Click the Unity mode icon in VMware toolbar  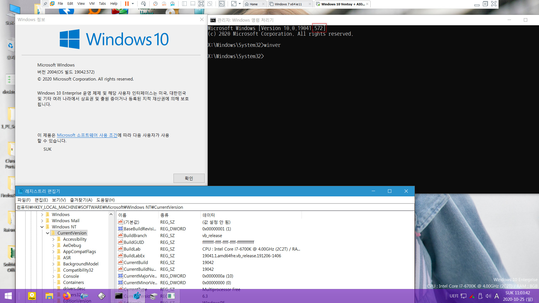coord(210,4)
